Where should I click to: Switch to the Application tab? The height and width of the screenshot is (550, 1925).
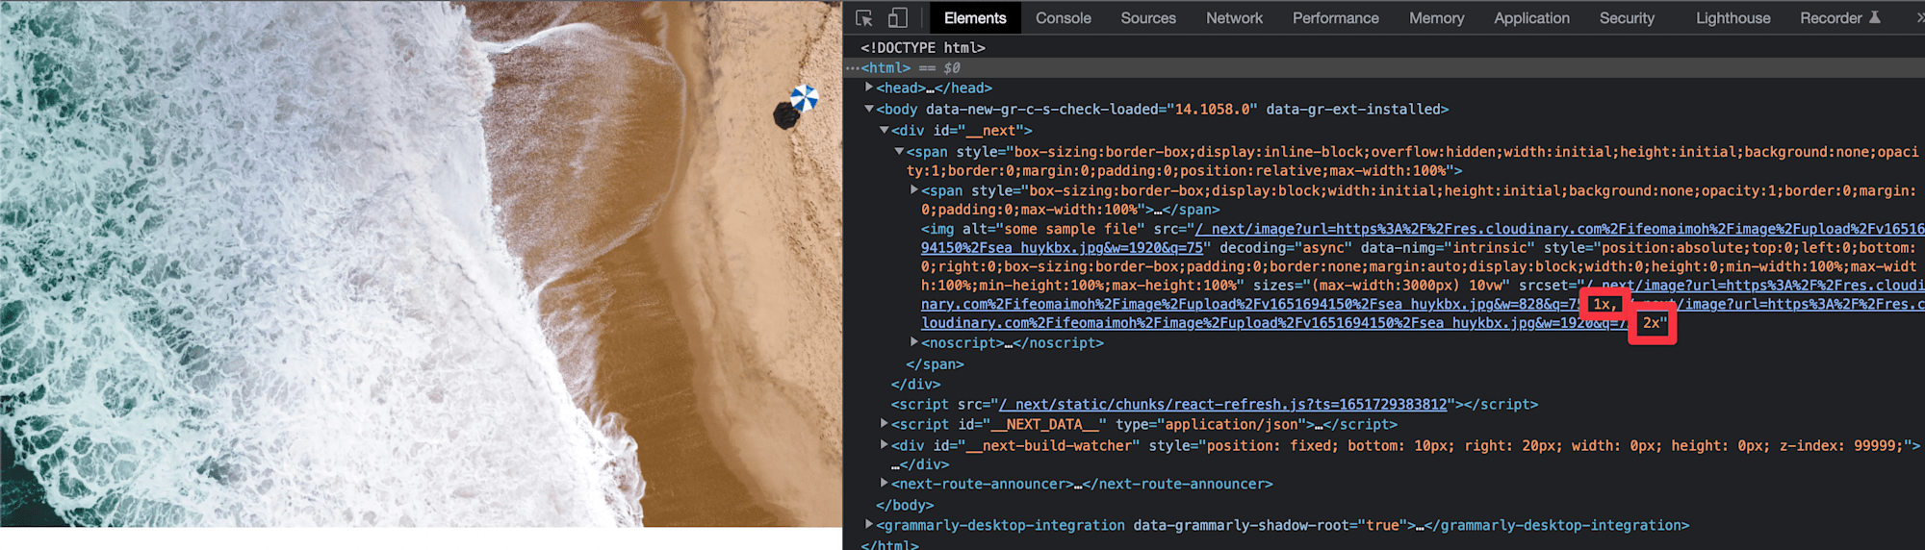tap(1531, 18)
